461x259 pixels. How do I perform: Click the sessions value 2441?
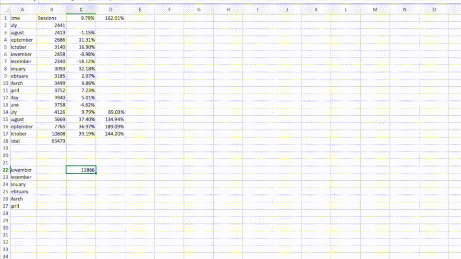[51, 25]
